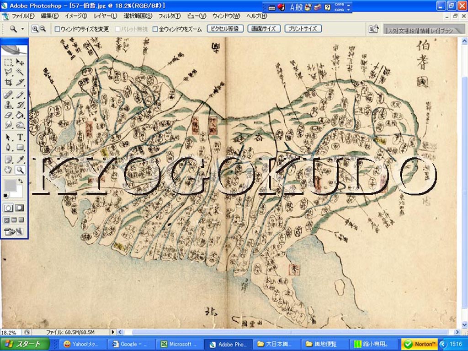This screenshot has width=468, height=351.
Task: Choose the Magic Wand tool
Action: [20, 72]
